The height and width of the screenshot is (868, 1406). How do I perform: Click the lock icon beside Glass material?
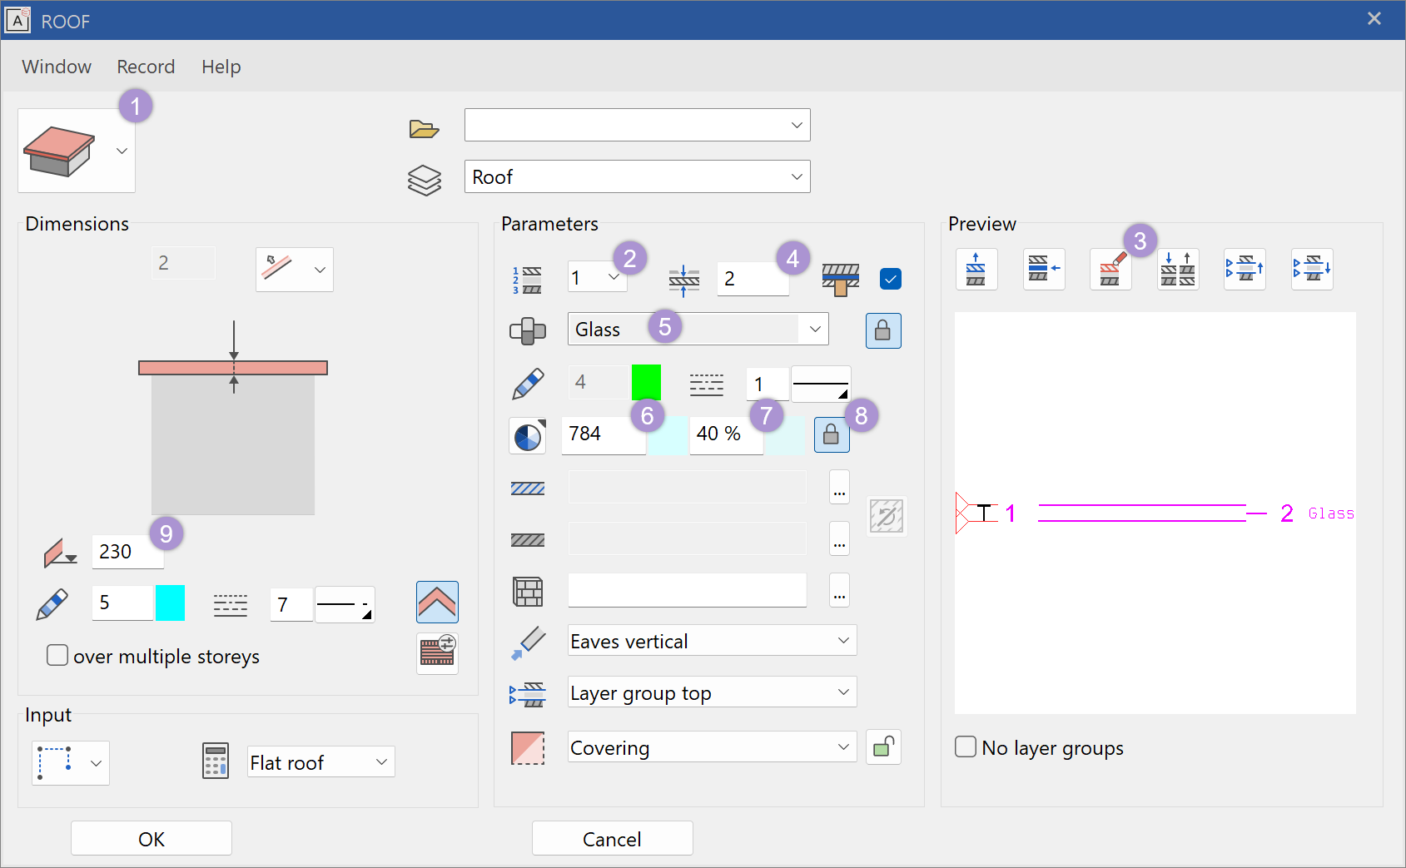pos(882,330)
